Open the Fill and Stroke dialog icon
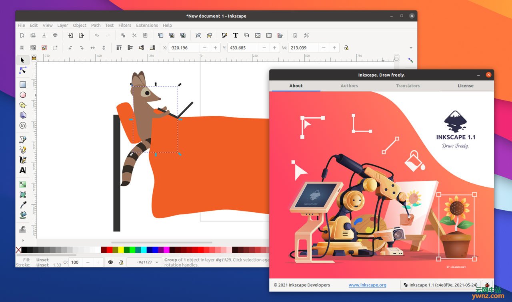 (225, 35)
